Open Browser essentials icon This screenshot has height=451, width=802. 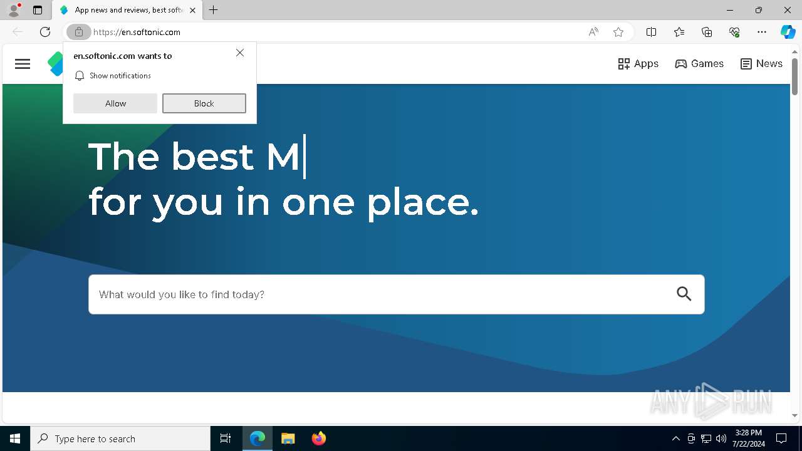[x=734, y=32]
